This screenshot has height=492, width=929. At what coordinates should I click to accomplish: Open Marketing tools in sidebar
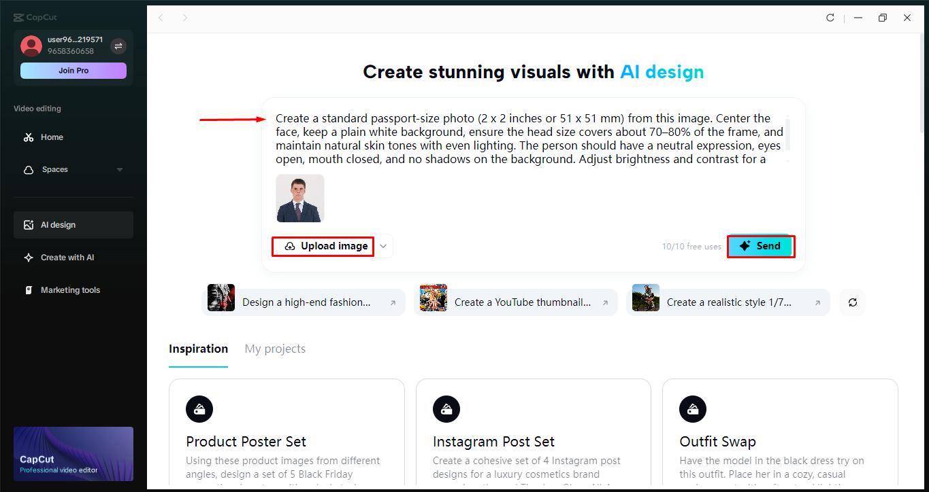point(69,290)
